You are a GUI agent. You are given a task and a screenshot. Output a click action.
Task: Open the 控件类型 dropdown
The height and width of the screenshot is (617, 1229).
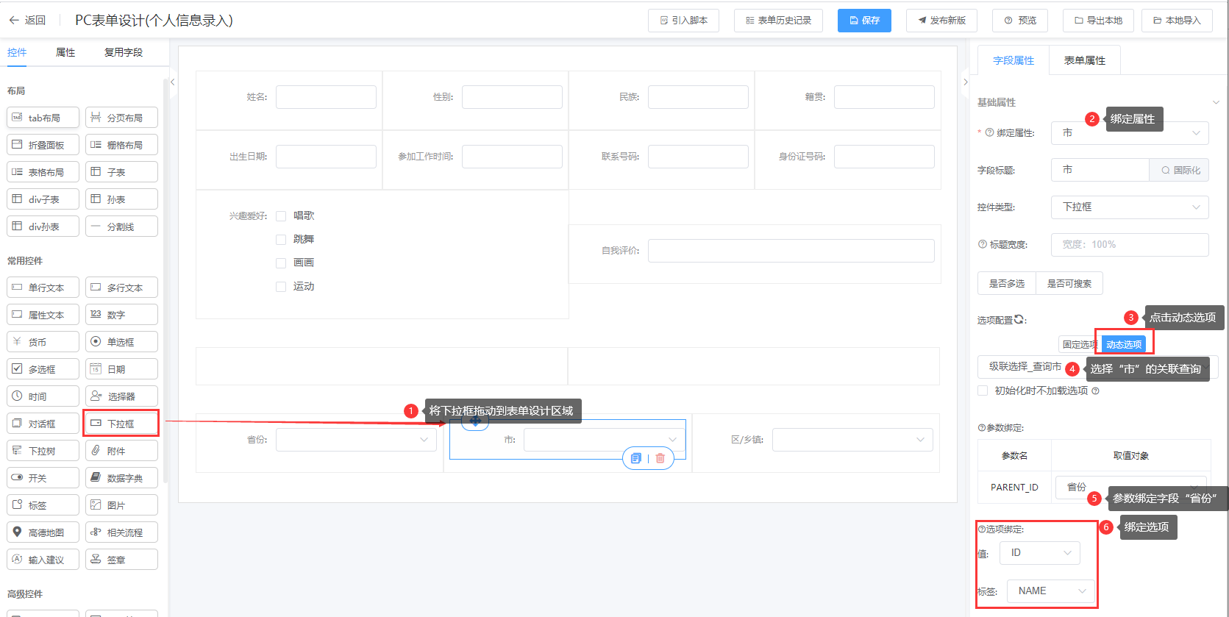pos(1130,207)
